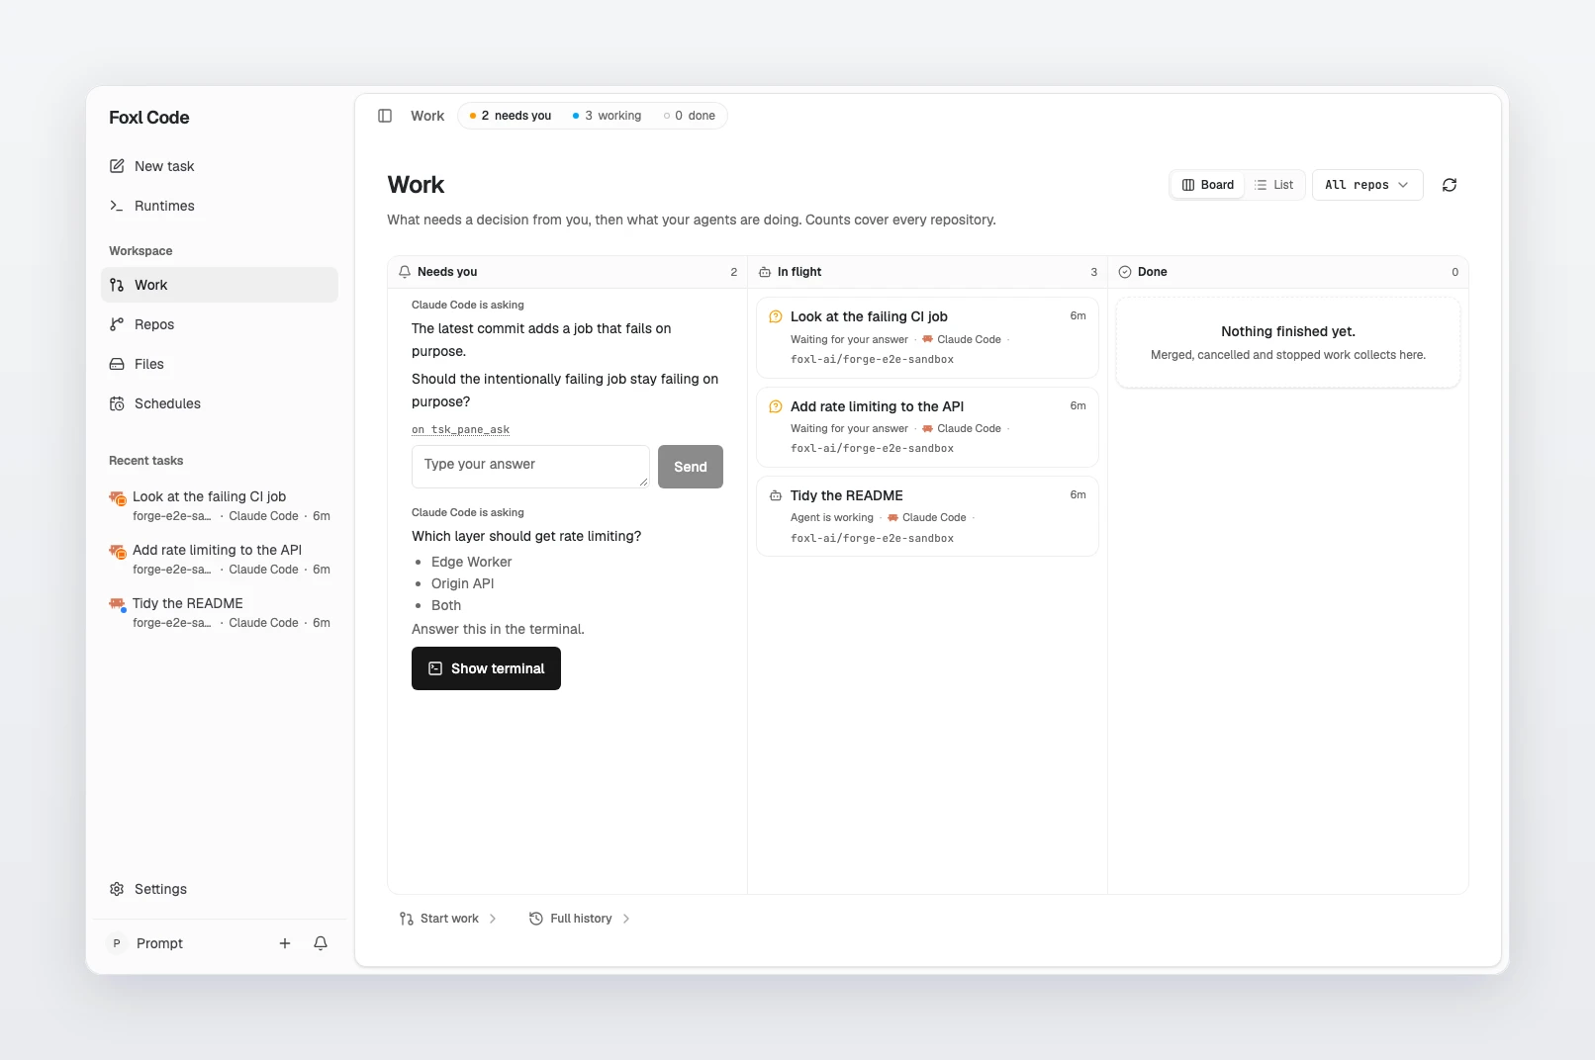The height and width of the screenshot is (1060, 1595).
Task: Switch to List view
Action: (x=1274, y=185)
